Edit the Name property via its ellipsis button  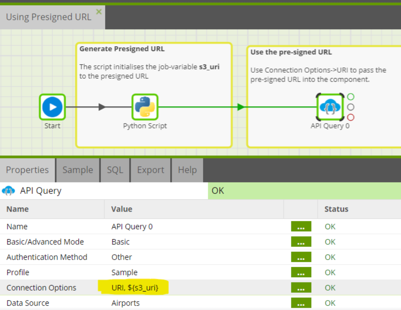tap(301, 227)
